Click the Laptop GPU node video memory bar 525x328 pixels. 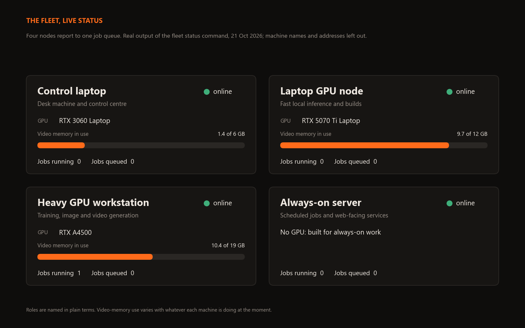pos(384,145)
